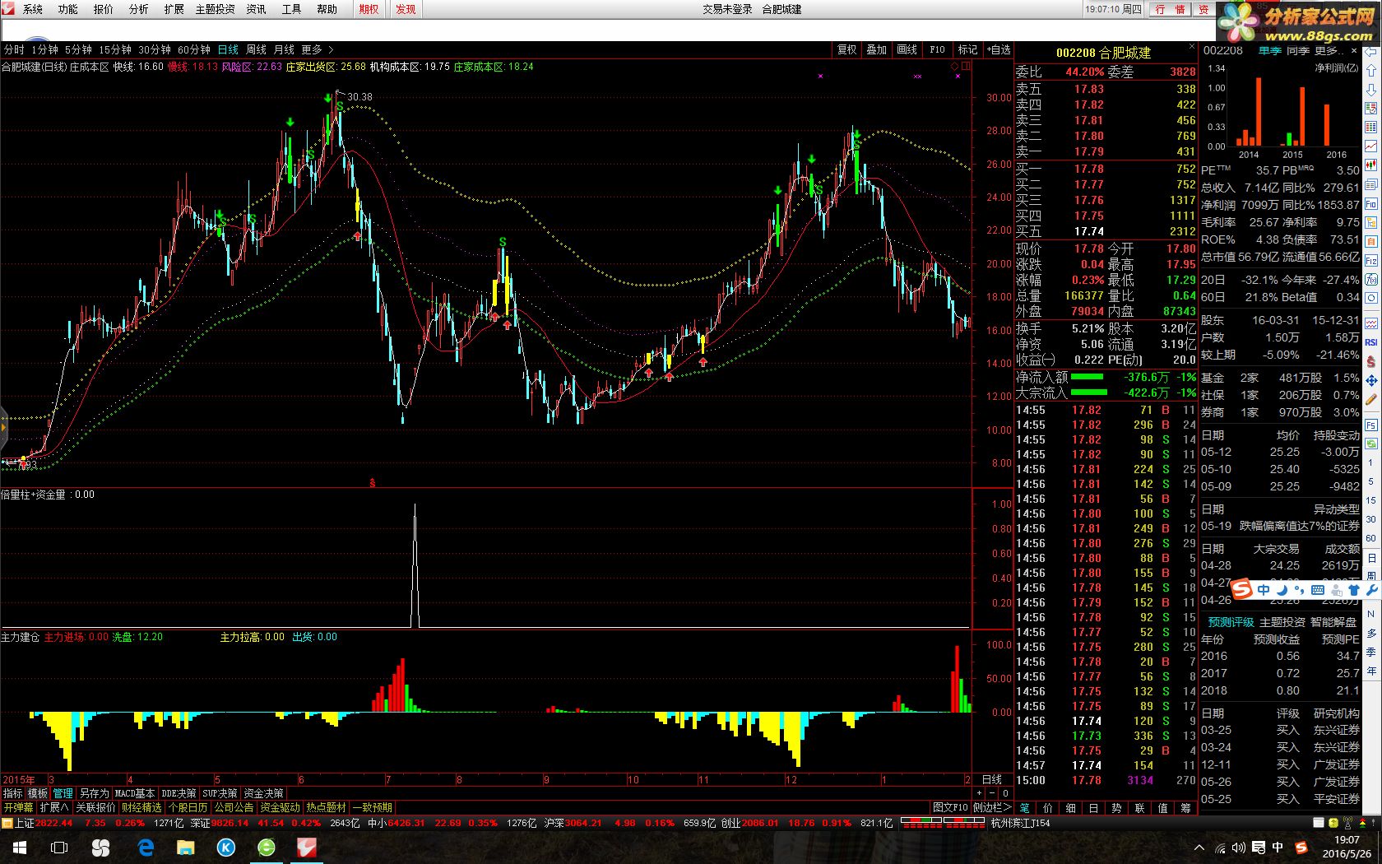Open the 日线 period selector below chart

point(992,779)
